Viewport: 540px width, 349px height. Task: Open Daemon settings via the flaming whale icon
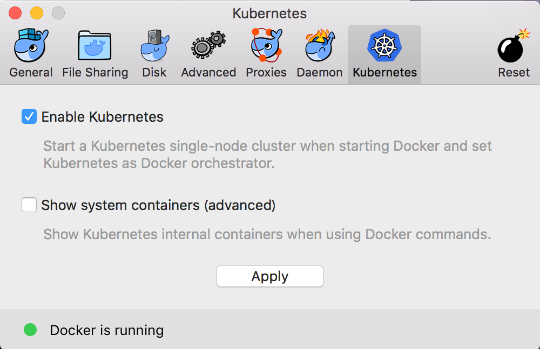[320, 46]
